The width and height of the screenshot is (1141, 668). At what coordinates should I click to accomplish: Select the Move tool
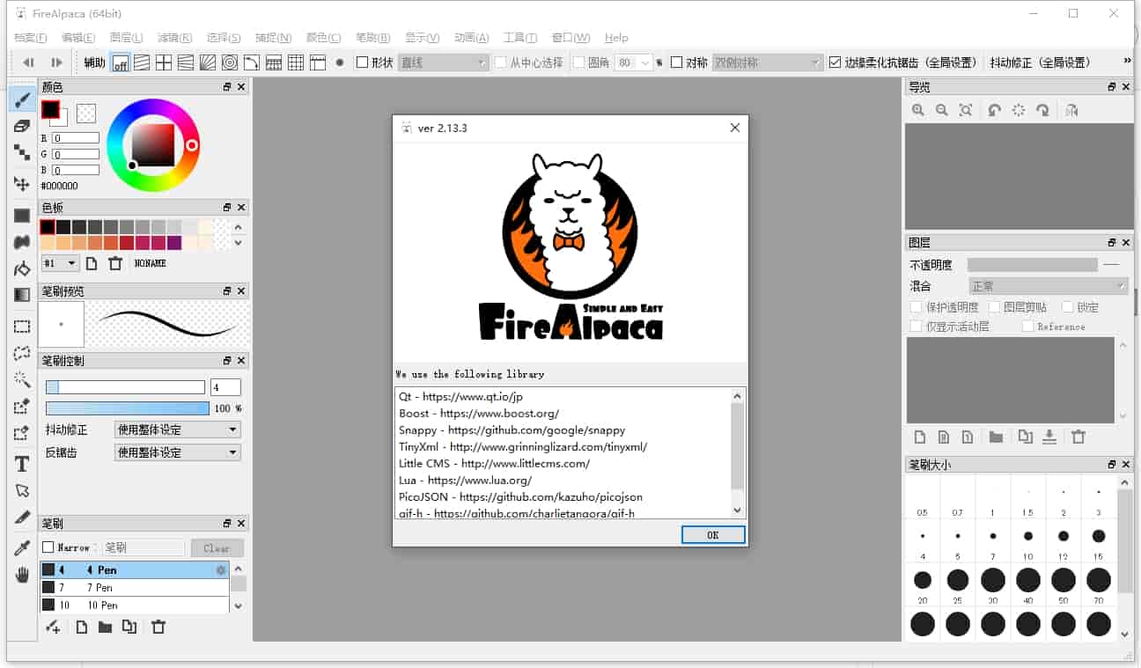[x=22, y=183]
